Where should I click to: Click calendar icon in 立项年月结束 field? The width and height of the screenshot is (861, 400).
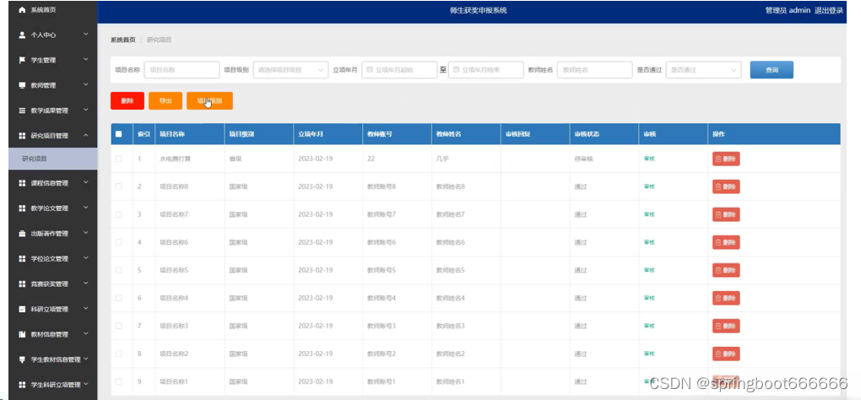click(x=457, y=70)
